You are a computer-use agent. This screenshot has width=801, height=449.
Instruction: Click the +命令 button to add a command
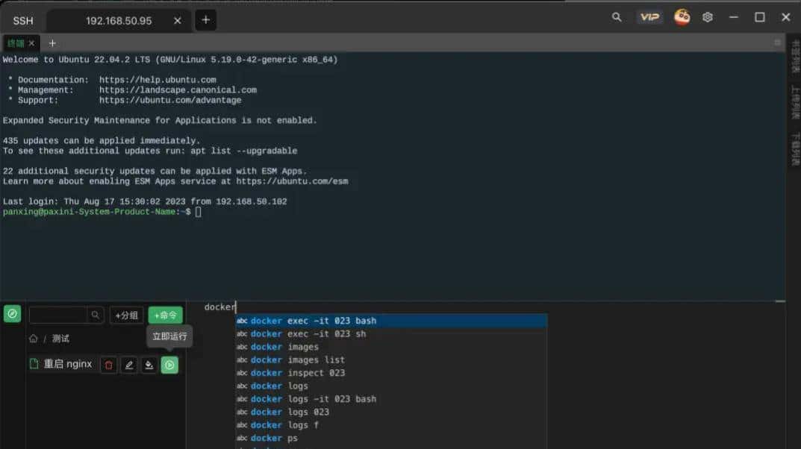click(x=164, y=315)
